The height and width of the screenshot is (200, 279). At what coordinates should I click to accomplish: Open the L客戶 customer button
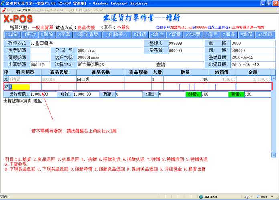(212, 35)
